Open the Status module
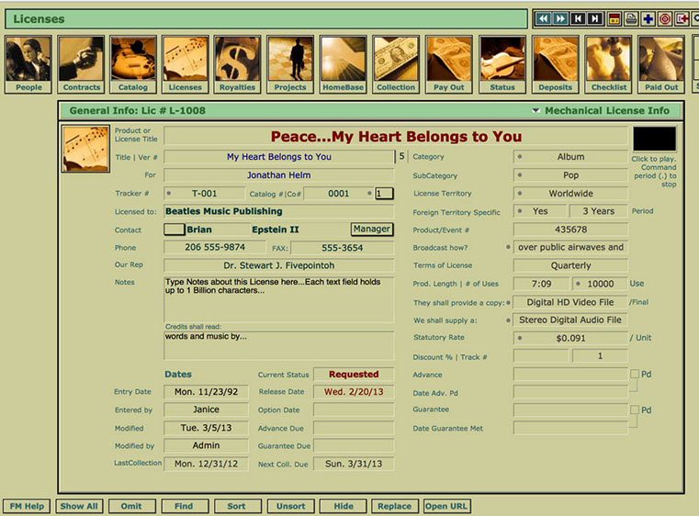This screenshot has height=516, width=699. 502,64
